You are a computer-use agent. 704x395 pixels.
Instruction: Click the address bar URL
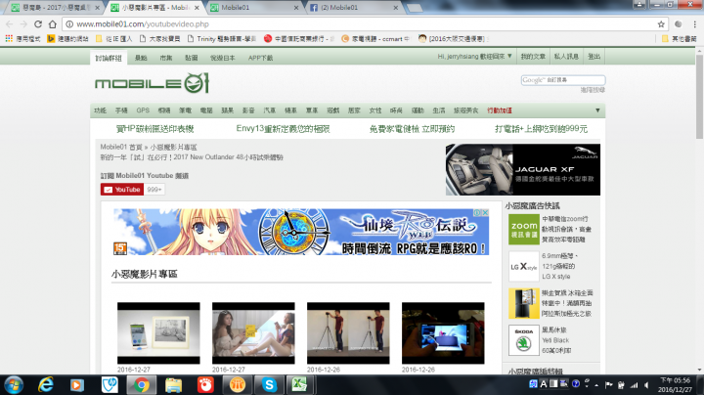pyautogui.click(x=143, y=24)
